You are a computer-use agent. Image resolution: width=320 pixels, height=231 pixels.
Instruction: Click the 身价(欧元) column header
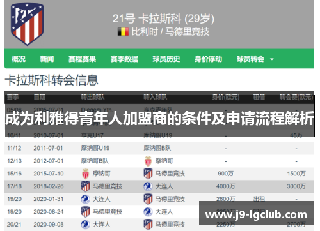(x=226, y=97)
